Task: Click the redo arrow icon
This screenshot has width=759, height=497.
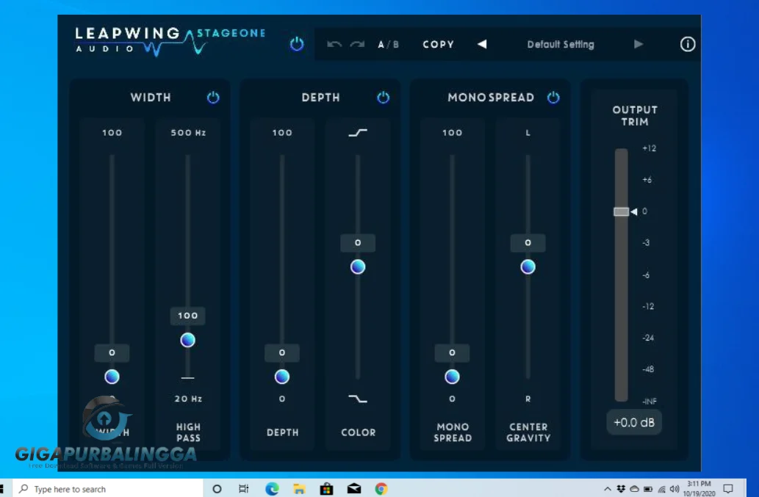Action: click(x=357, y=45)
